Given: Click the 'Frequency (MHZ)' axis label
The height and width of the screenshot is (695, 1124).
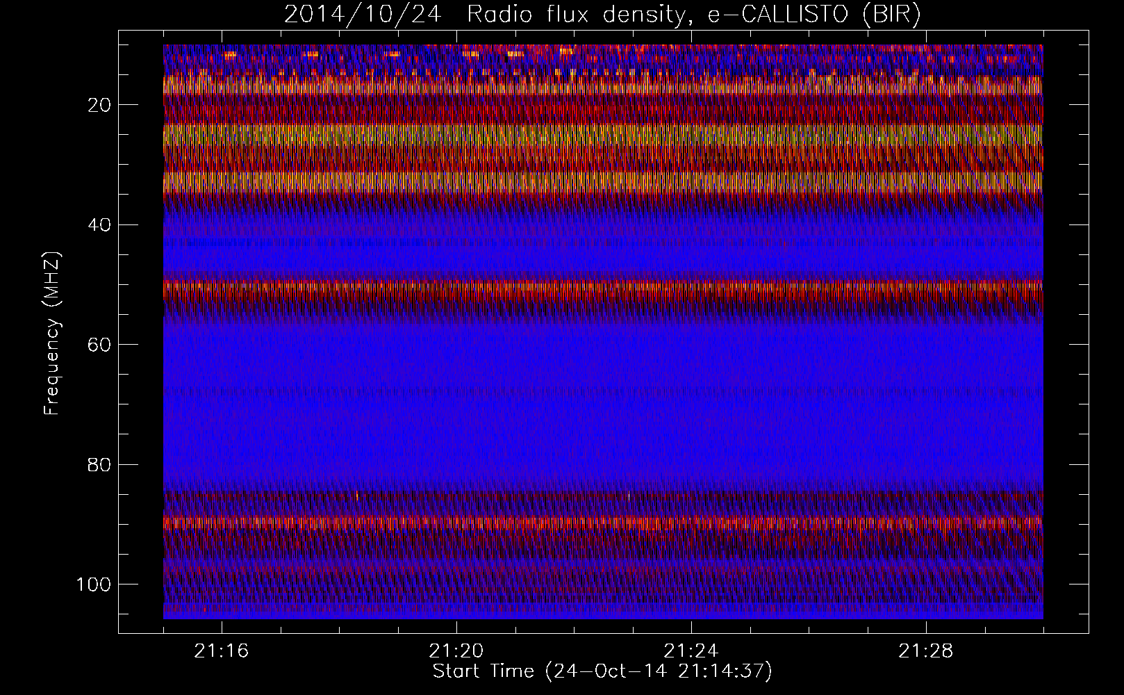Looking at the screenshot, I should [x=53, y=334].
